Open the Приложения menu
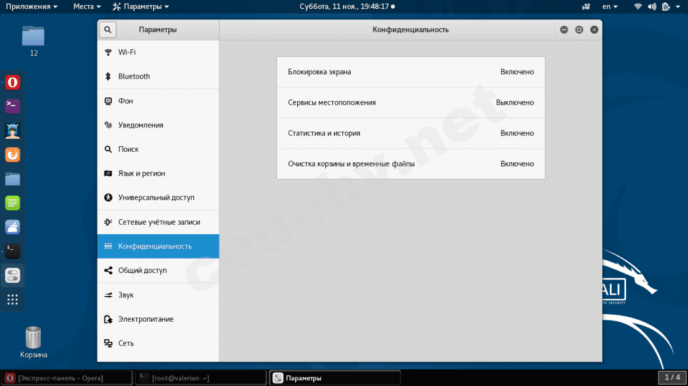 click(x=32, y=7)
